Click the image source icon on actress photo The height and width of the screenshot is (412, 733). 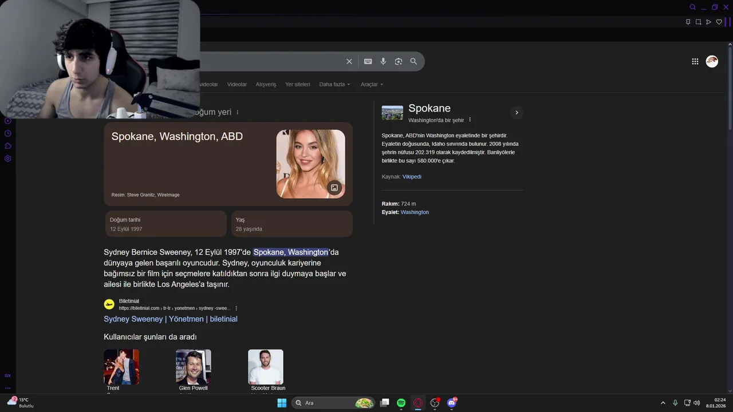pyautogui.click(x=334, y=188)
